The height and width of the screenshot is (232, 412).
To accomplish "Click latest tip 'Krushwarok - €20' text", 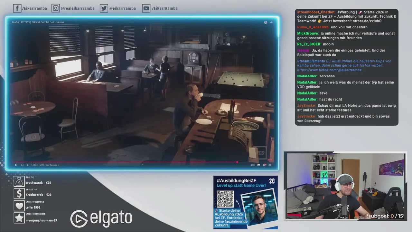I will pyautogui.click(x=39, y=195).
